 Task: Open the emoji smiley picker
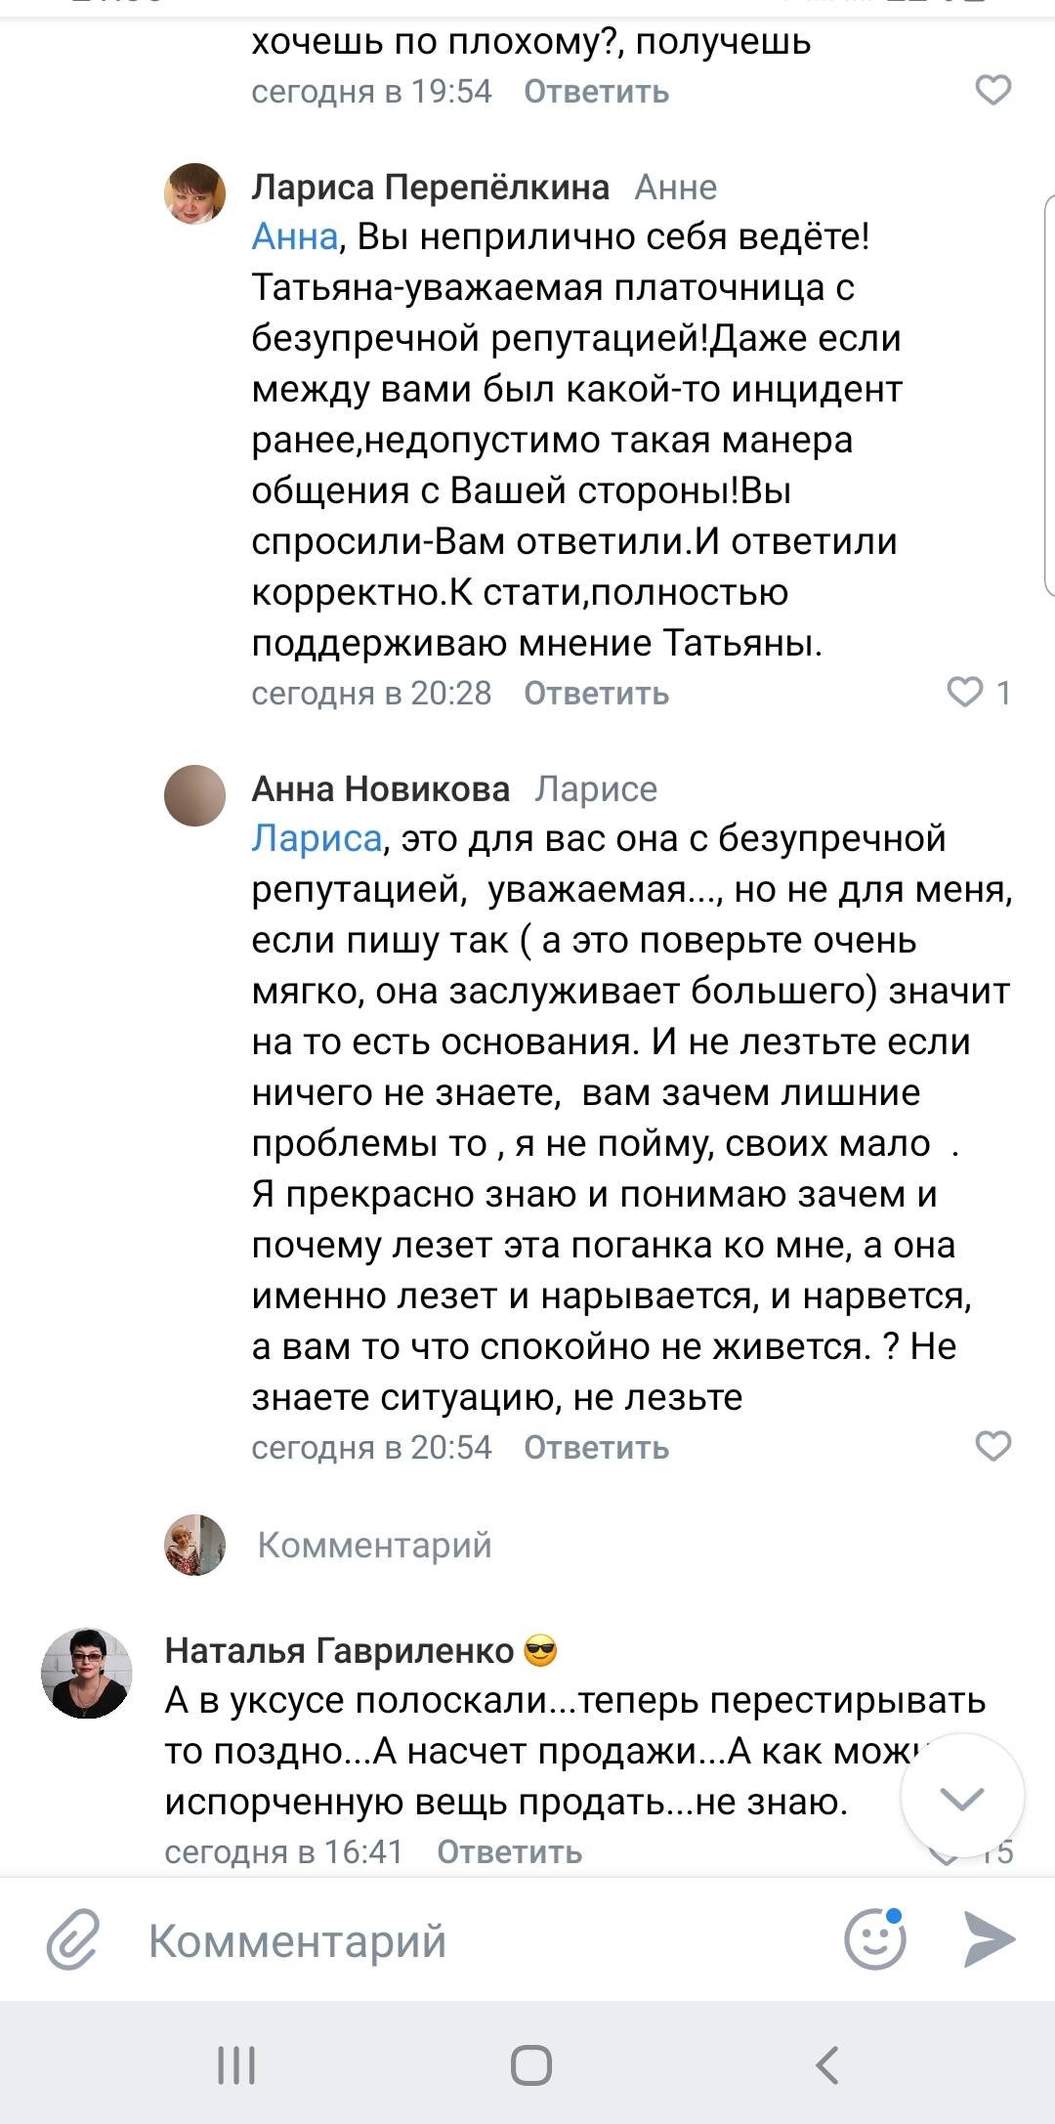click(874, 1938)
